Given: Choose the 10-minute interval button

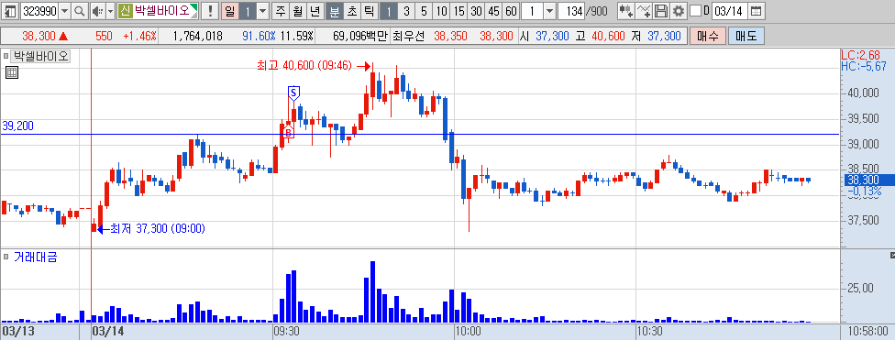Looking at the screenshot, I should 441,11.
